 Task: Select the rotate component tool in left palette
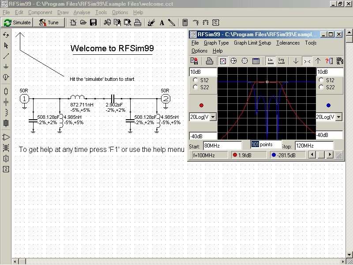tap(6, 35)
